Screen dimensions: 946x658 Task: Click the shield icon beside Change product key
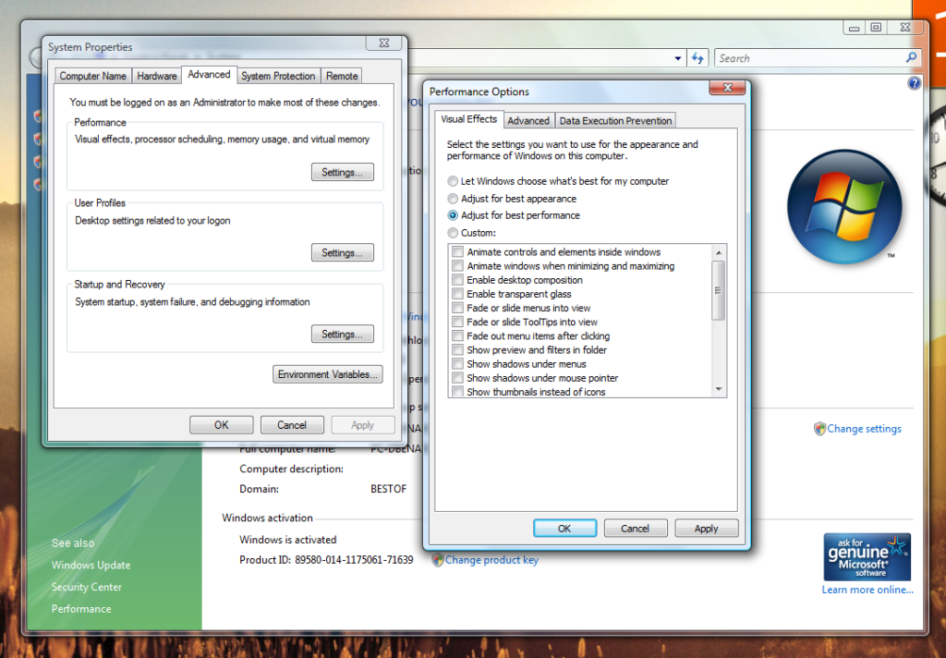point(437,560)
